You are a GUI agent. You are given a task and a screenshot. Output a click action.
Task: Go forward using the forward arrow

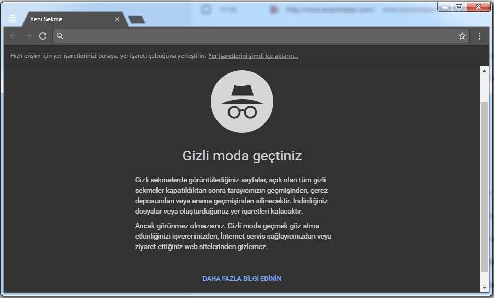click(x=28, y=36)
